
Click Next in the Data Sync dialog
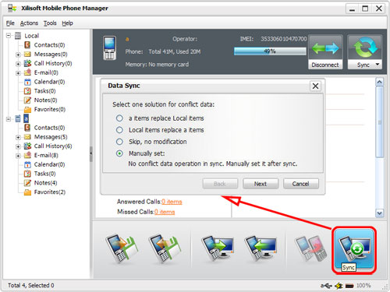[261, 184]
